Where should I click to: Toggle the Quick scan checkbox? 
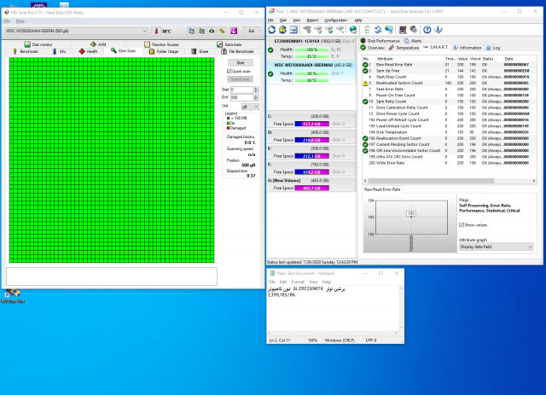(229, 71)
